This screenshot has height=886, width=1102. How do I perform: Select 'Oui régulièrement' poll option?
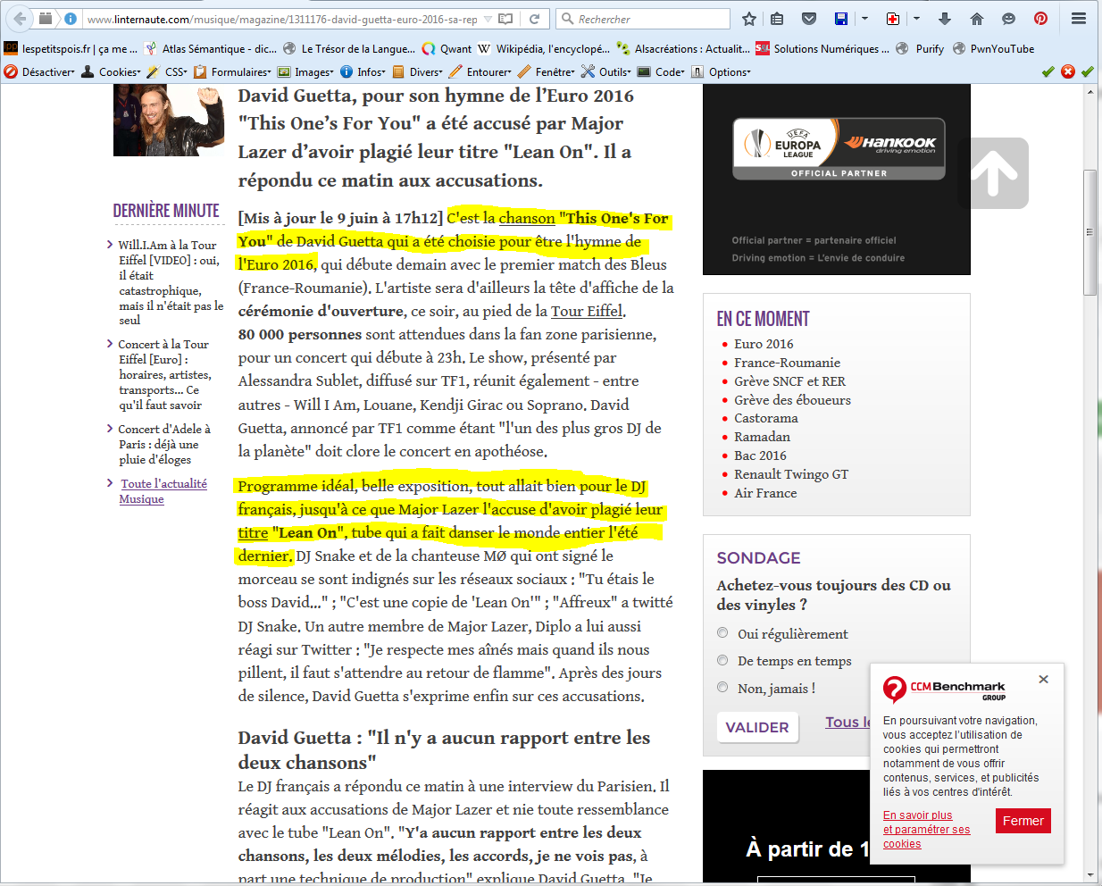pos(722,633)
